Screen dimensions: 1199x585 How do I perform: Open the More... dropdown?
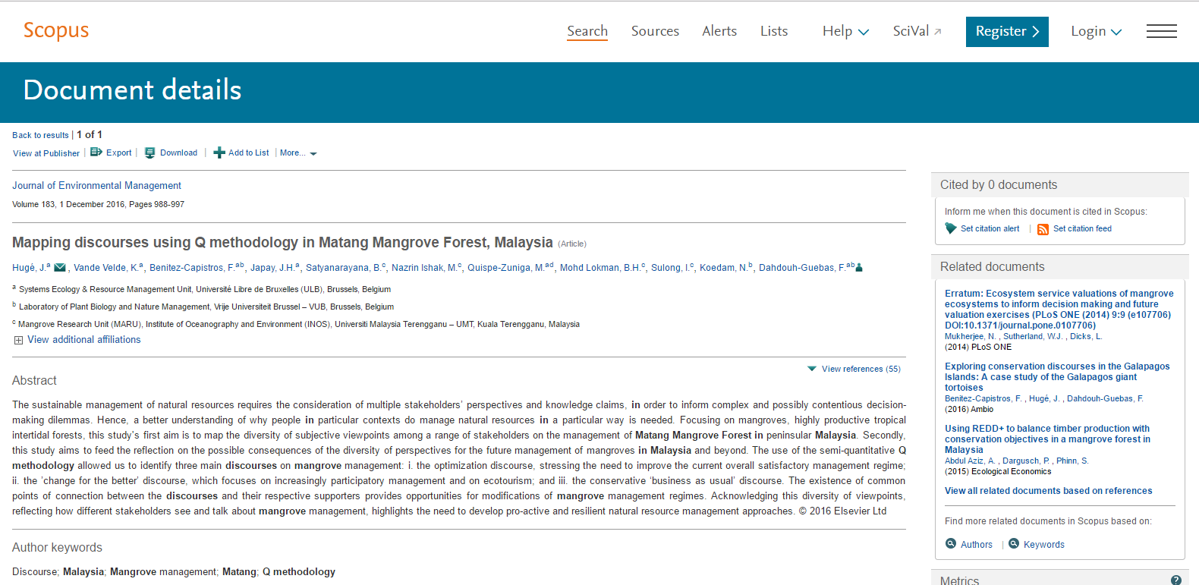pos(298,153)
